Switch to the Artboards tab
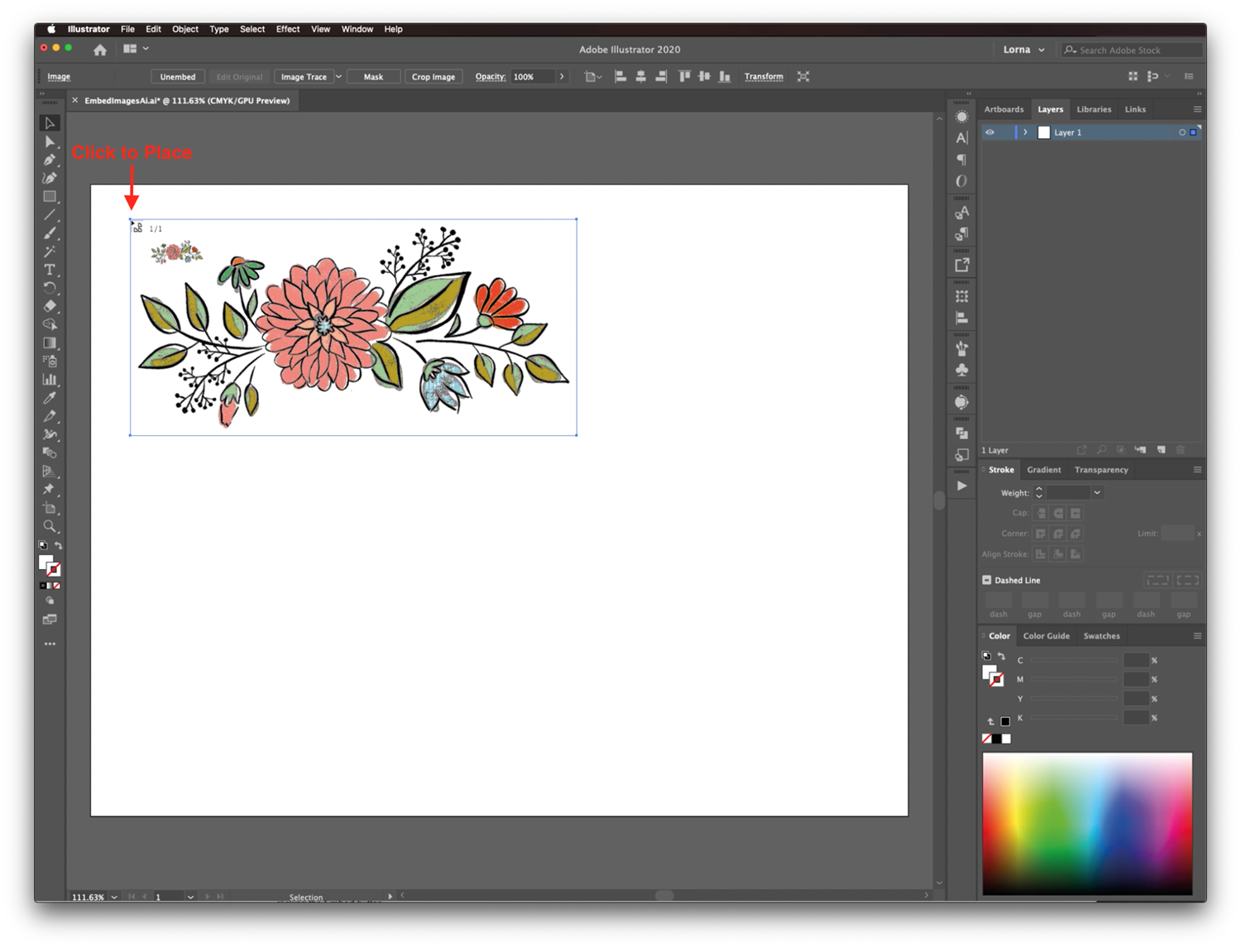 click(1004, 109)
